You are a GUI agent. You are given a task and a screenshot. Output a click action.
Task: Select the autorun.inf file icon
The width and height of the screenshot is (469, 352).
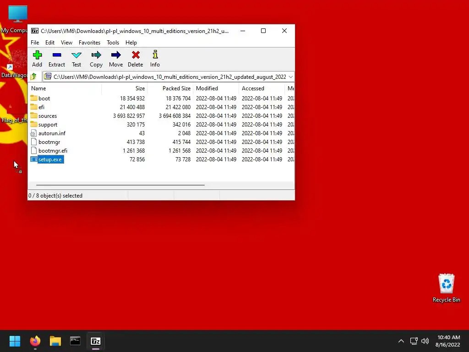click(x=34, y=133)
